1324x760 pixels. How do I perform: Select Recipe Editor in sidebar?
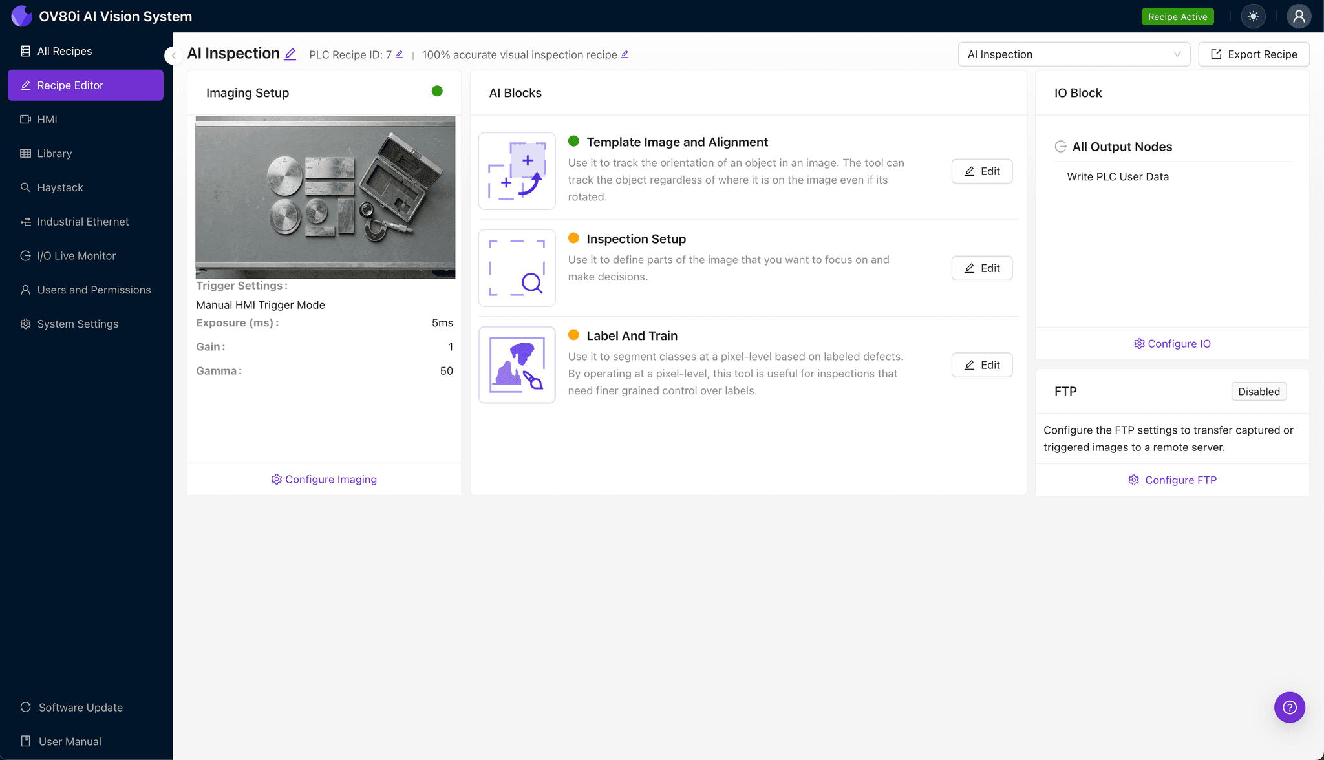point(85,85)
